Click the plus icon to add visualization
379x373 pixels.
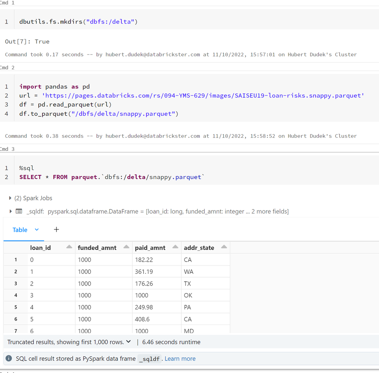pos(56,229)
